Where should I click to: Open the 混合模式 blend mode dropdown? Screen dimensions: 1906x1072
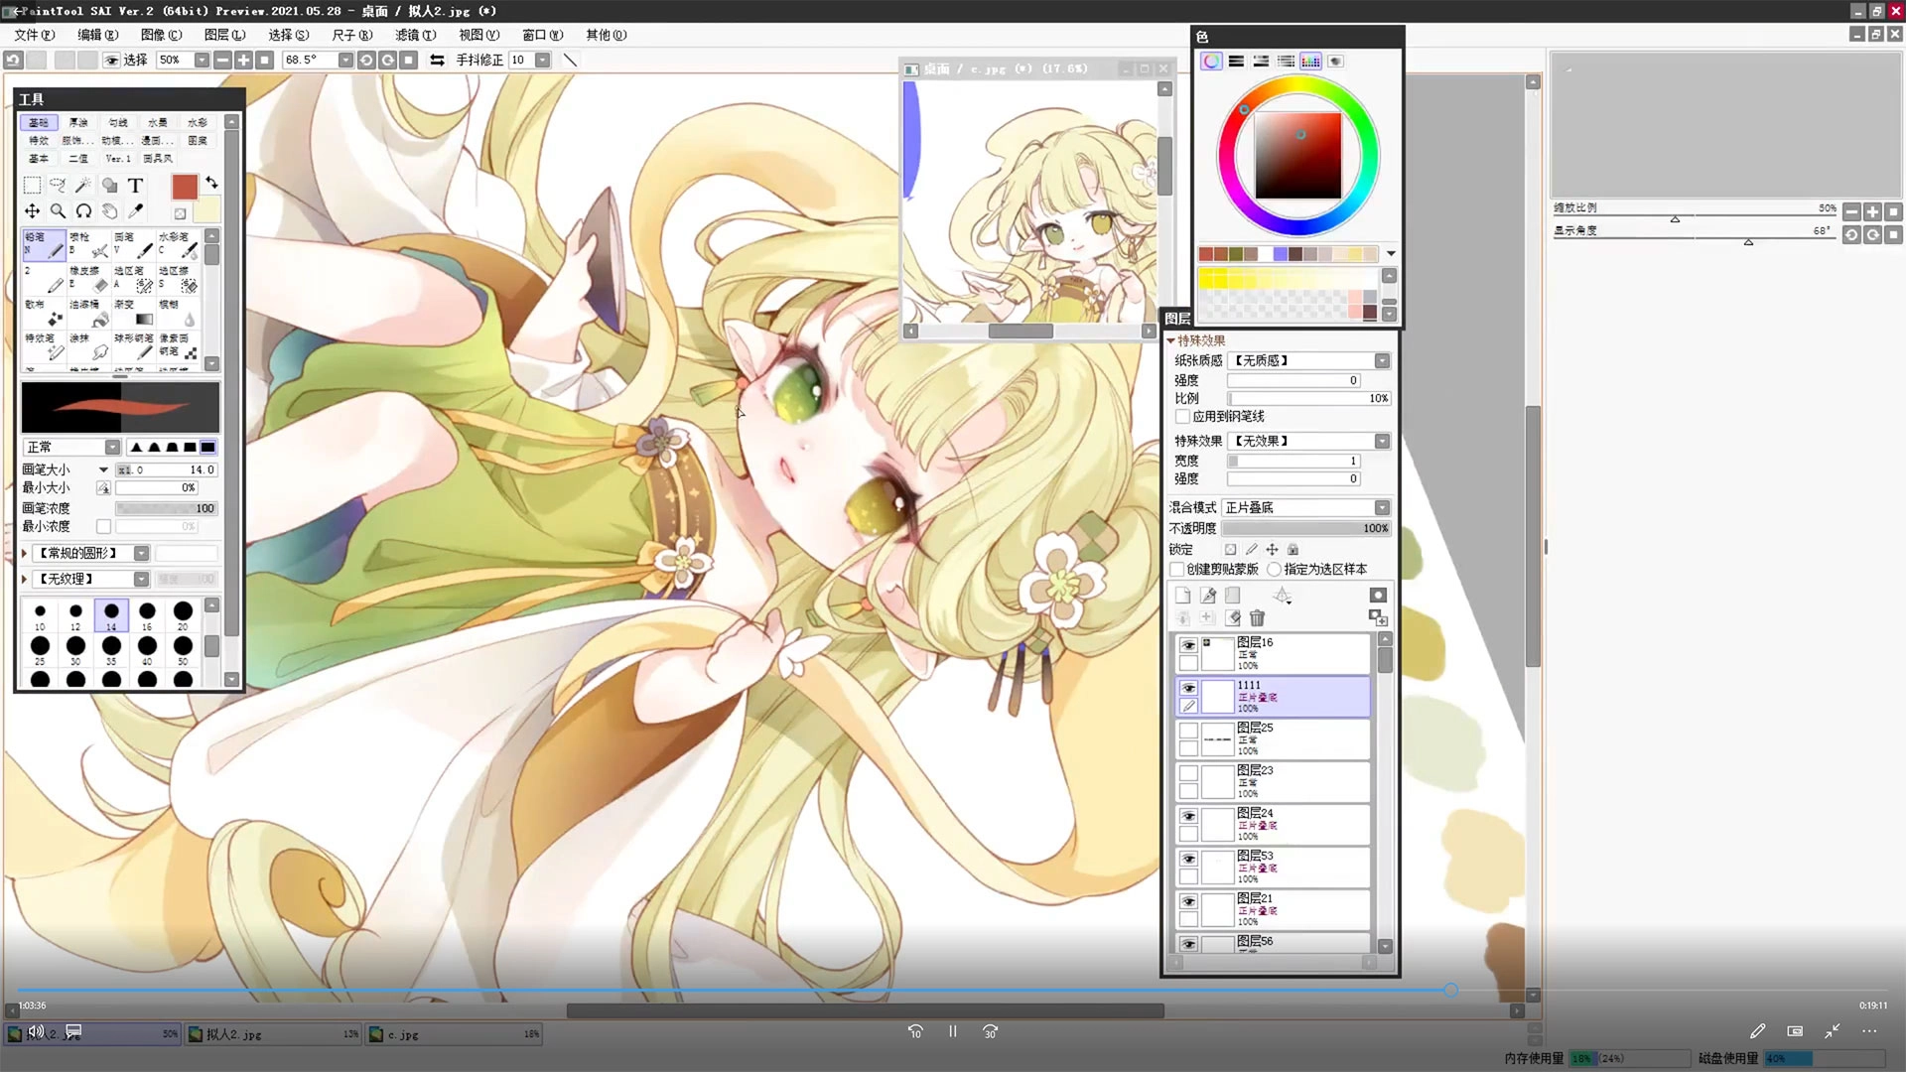tap(1381, 507)
